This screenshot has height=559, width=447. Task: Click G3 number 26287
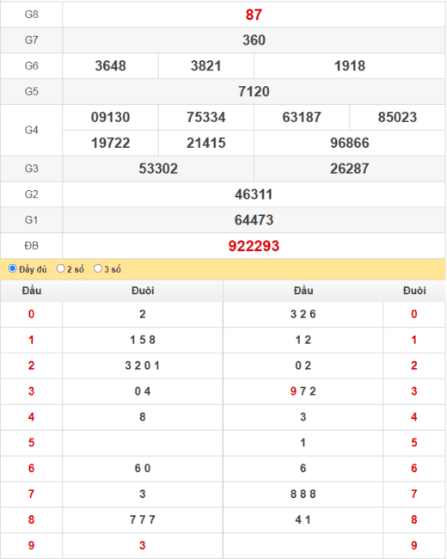[350, 169]
